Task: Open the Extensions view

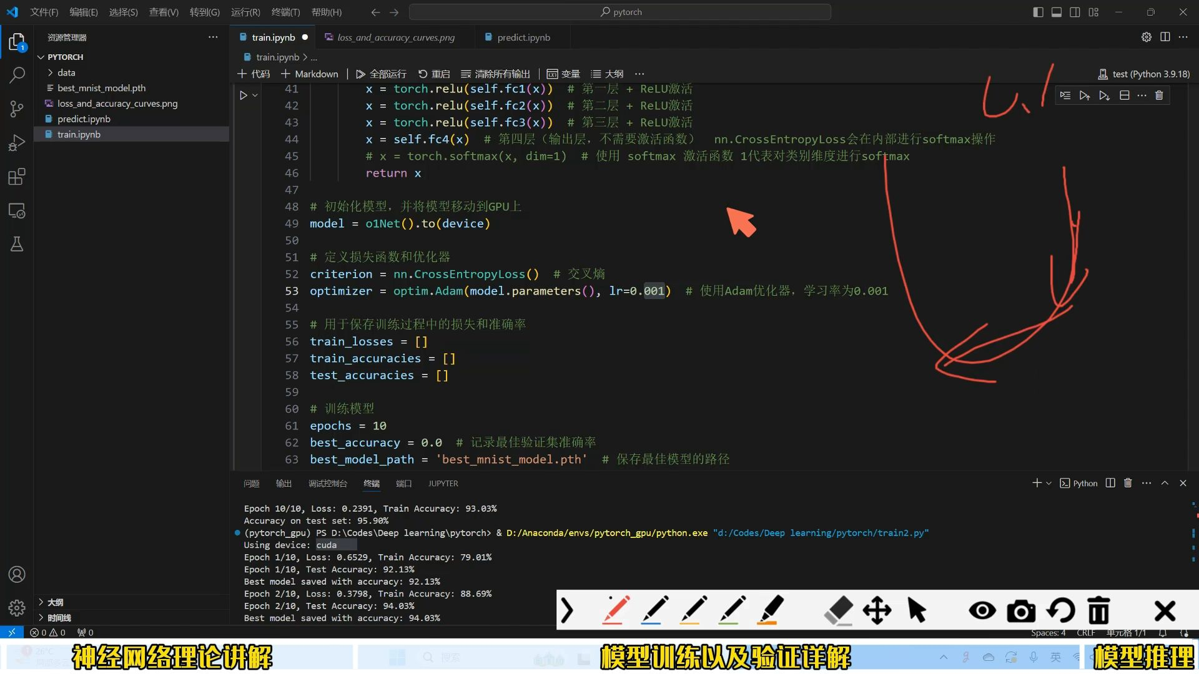Action: (x=17, y=177)
